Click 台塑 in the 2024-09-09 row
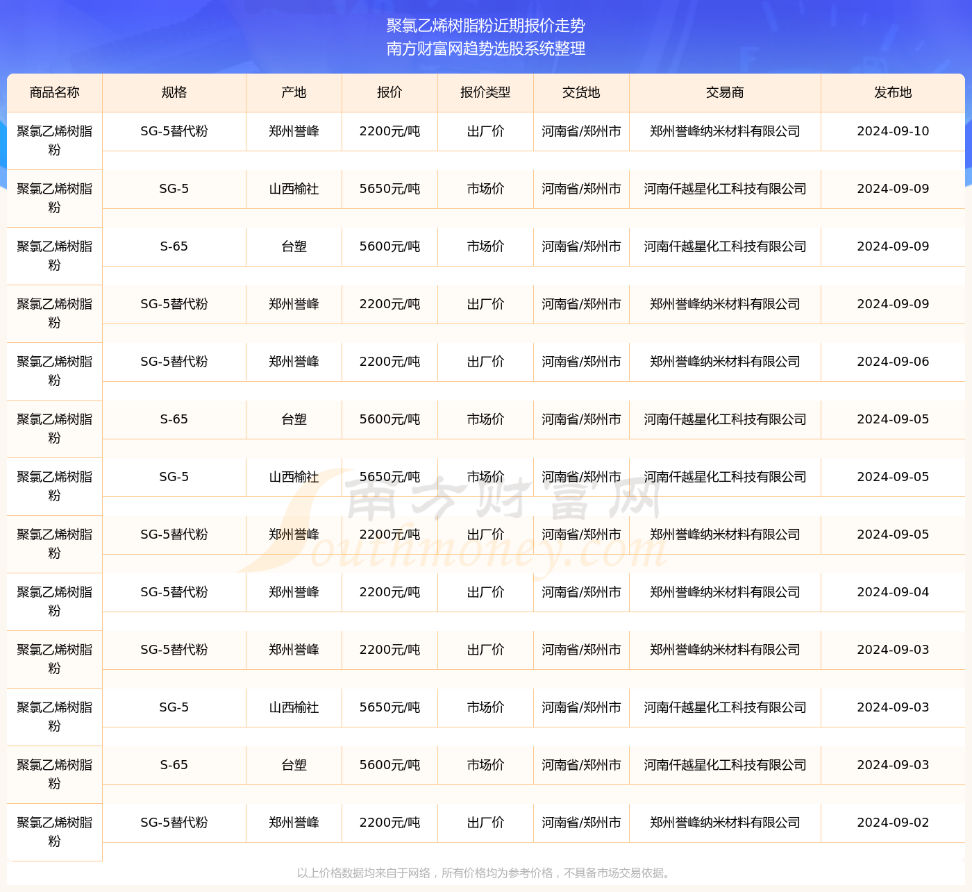Viewport: 972px width, 892px height. click(294, 246)
